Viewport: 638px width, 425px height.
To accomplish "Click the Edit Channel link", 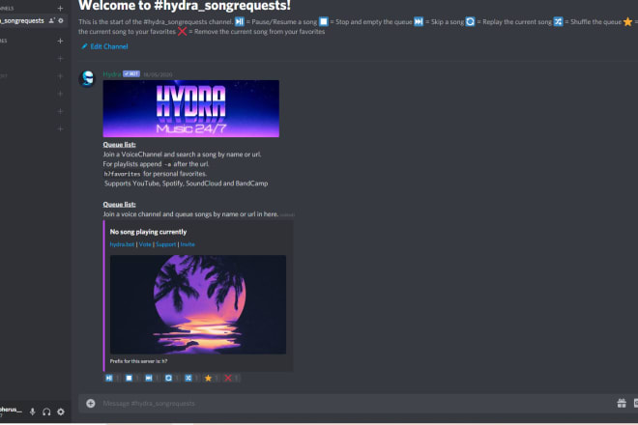I will (x=105, y=46).
